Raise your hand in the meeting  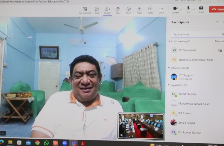click(118, 10)
